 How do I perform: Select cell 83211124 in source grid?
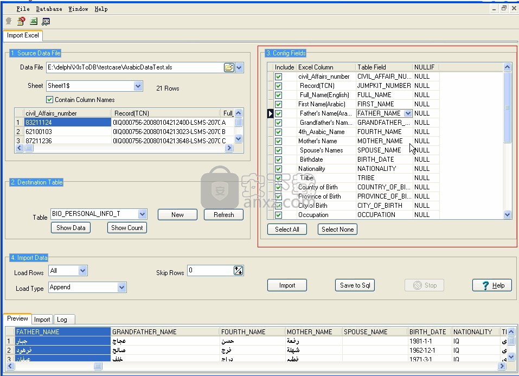(68, 123)
